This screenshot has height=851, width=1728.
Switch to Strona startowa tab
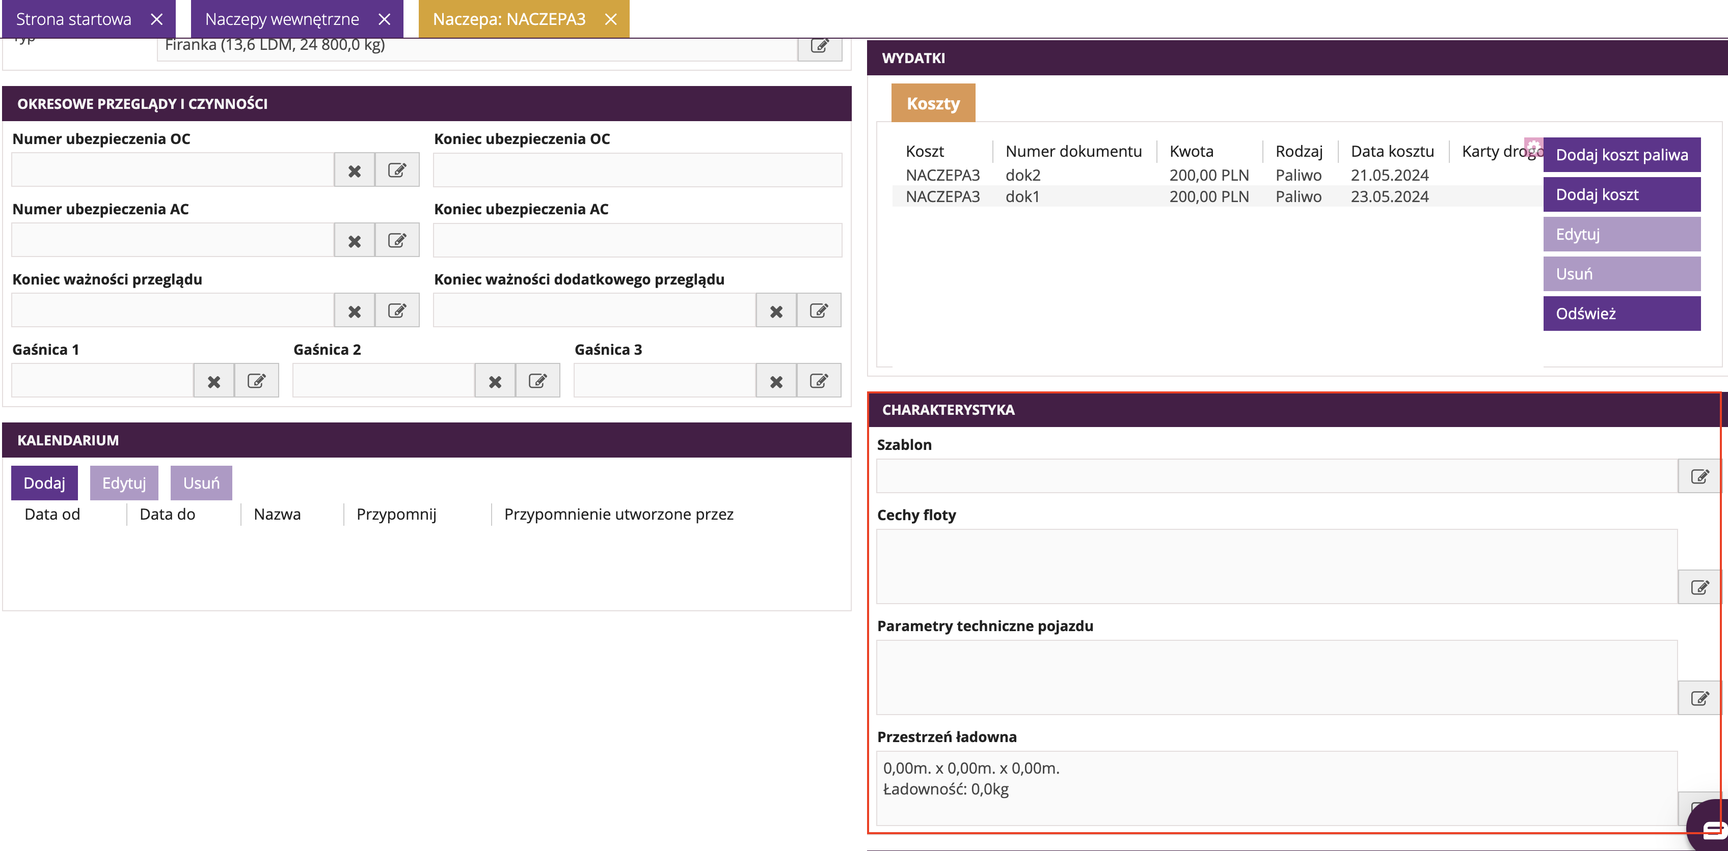tap(74, 19)
